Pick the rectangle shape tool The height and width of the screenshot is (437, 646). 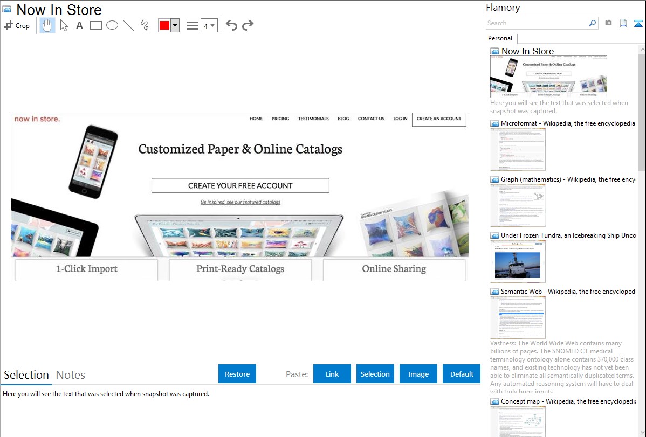(x=95, y=25)
